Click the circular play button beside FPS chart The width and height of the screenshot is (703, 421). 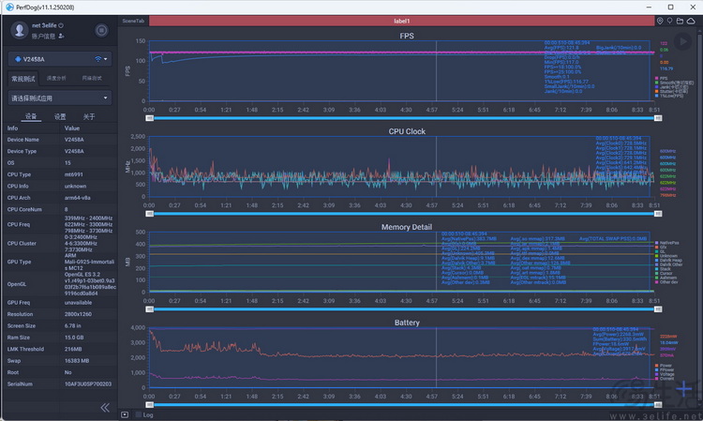pos(682,41)
